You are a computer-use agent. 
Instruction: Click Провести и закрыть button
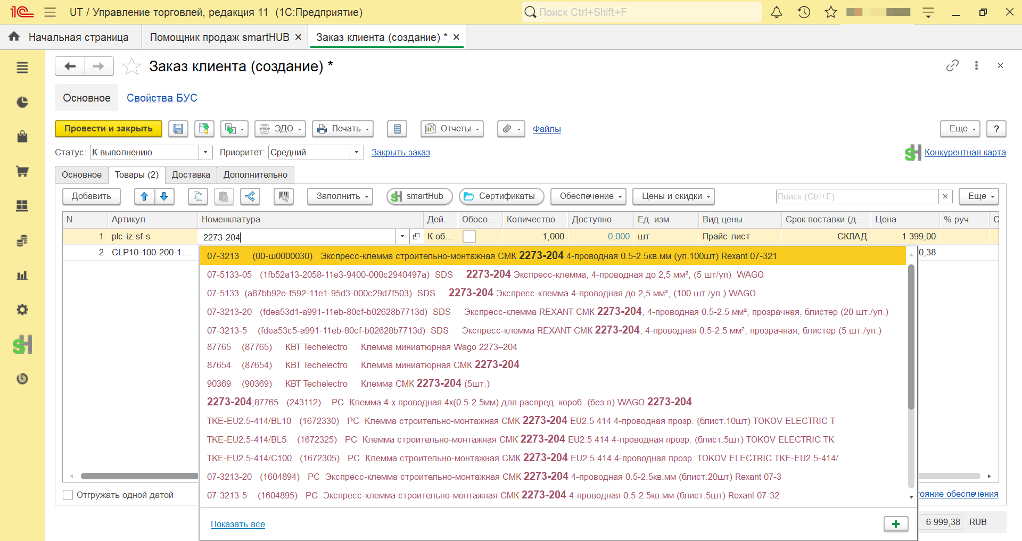(109, 129)
